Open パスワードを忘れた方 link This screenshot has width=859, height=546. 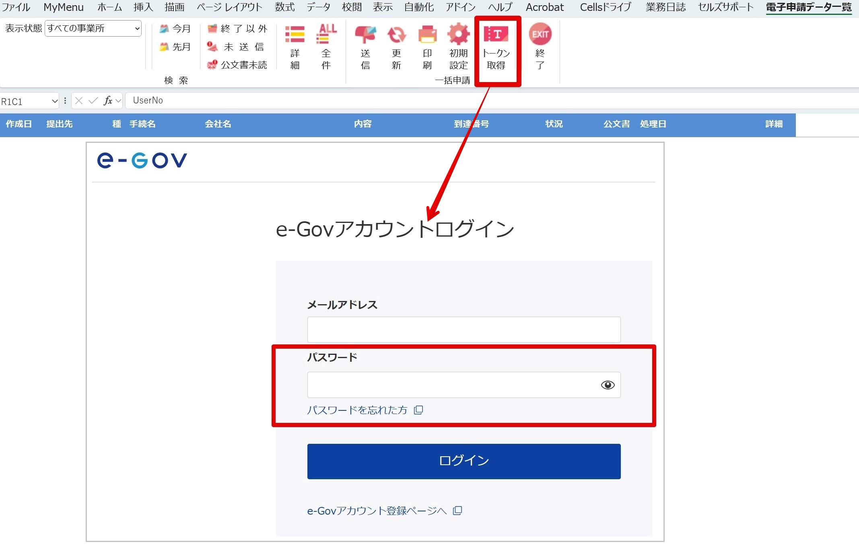pyautogui.click(x=357, y=410)
